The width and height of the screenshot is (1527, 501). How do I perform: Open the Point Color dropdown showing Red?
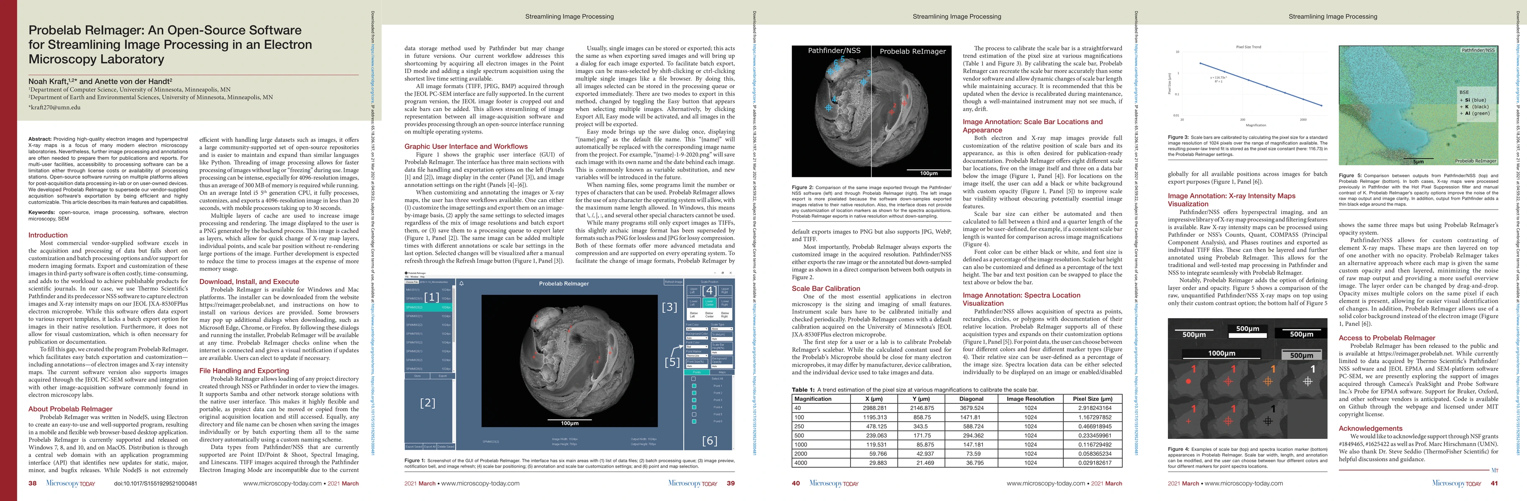coord(697,347)
